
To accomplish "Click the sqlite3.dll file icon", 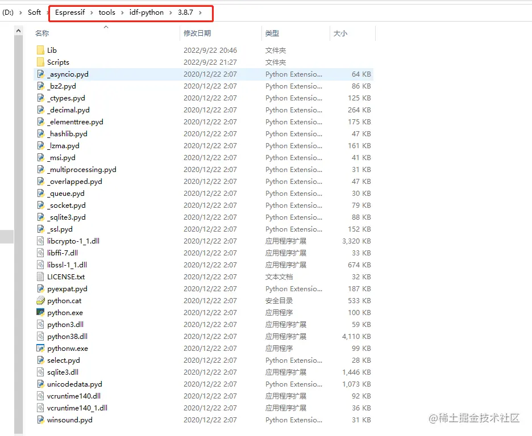I will coord(40,372).
